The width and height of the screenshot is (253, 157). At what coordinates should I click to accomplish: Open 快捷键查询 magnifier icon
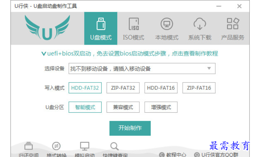pos(114,146)
